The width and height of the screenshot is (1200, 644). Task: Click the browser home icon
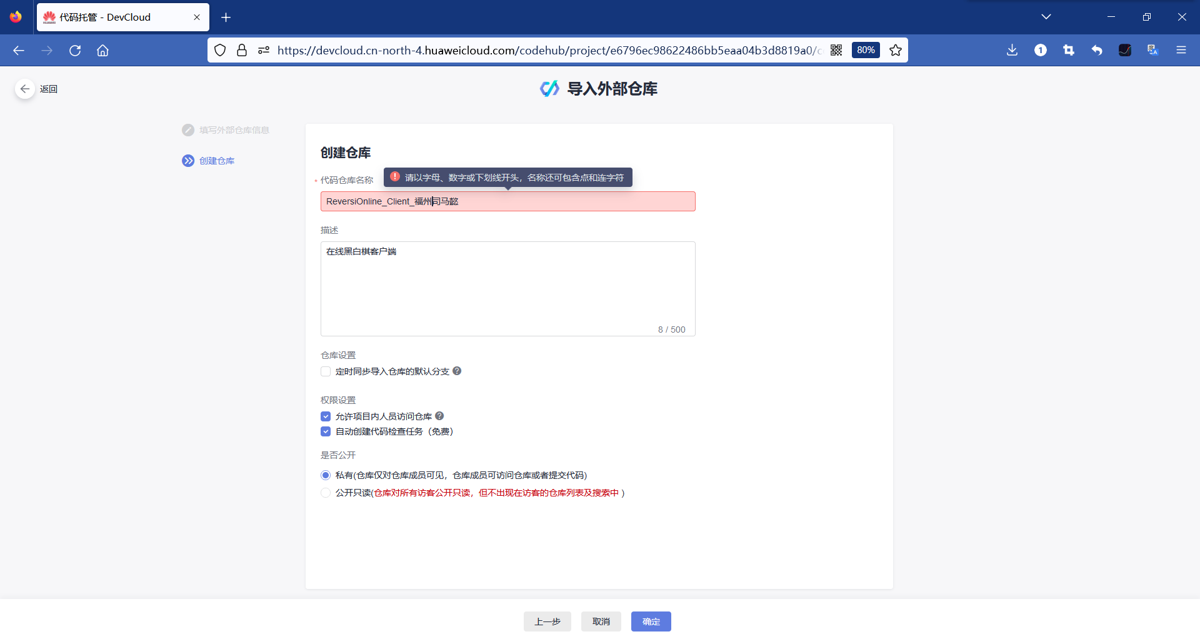(x=102, y=51)
